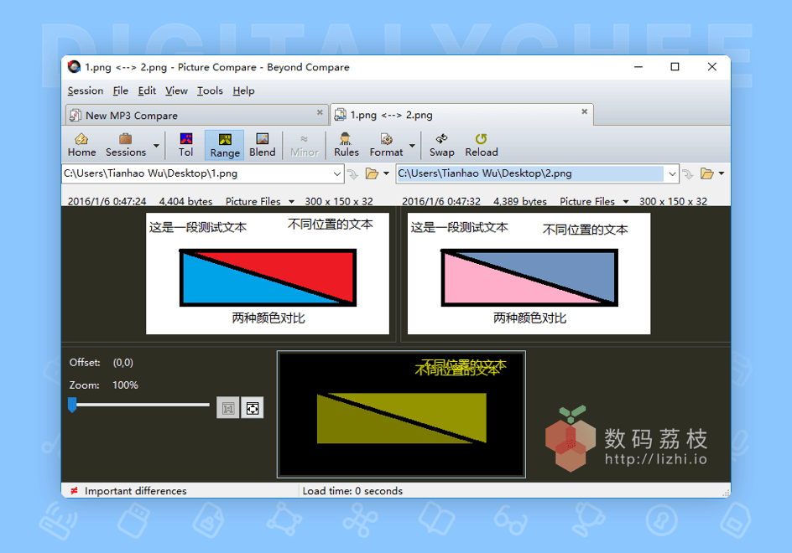
Task: Switch to Range difference mode
Action: coord(225,145)
